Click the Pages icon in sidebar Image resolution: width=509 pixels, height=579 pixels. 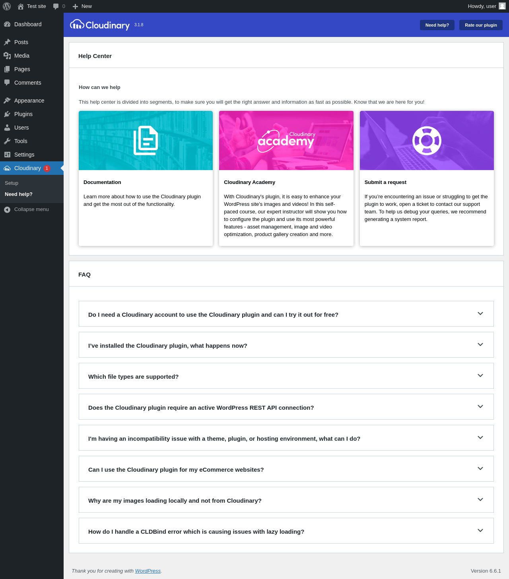(x=7, y=69)
